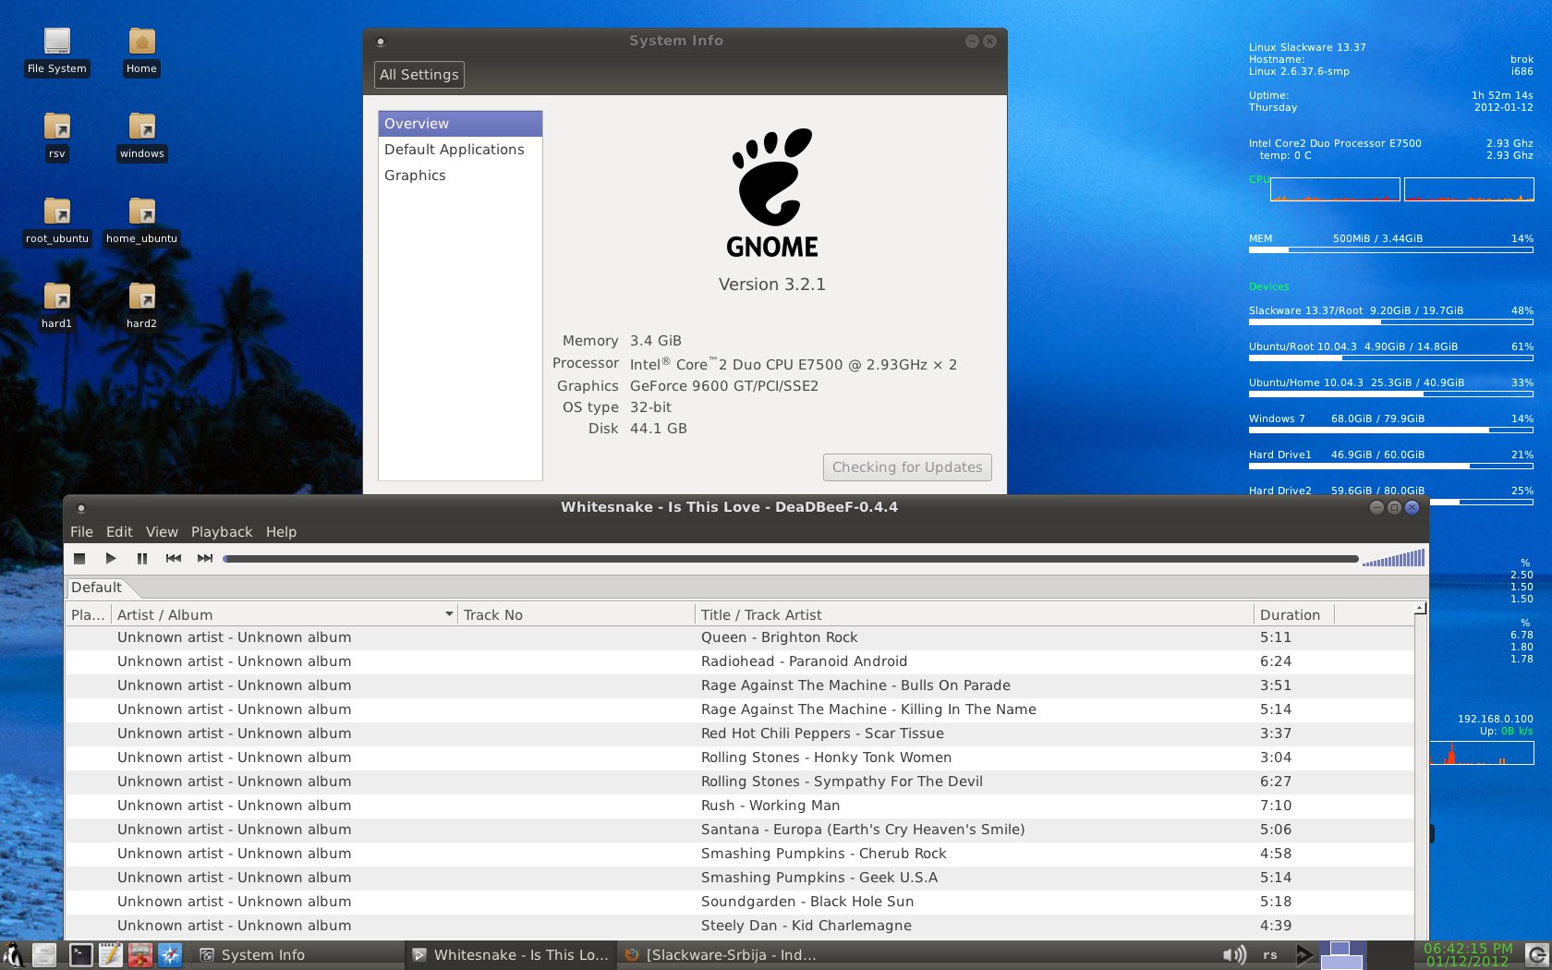Screen dimensions: 1552x970
Task: Pause the current track
Action: 141,558
